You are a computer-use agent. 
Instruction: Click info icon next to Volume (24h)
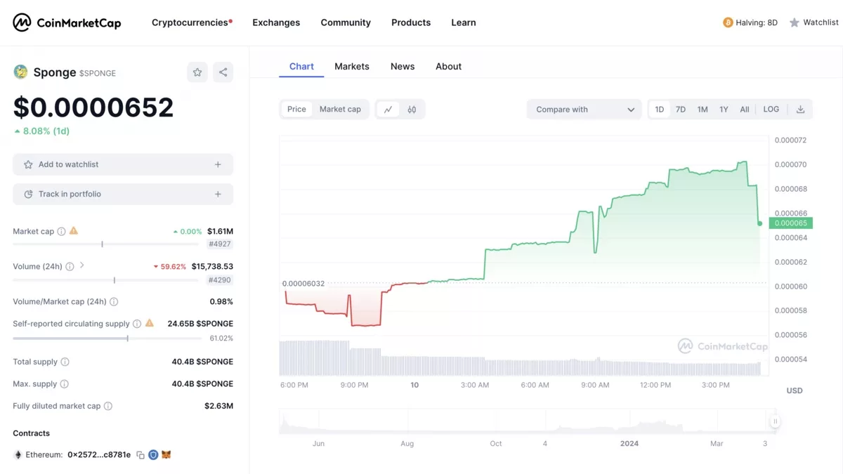tap(70, 266)
